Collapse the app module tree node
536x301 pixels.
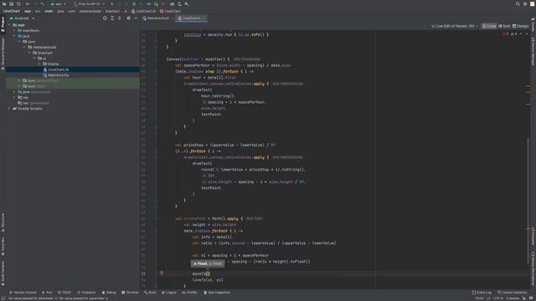pyautogui.click(x=9, y=25)
